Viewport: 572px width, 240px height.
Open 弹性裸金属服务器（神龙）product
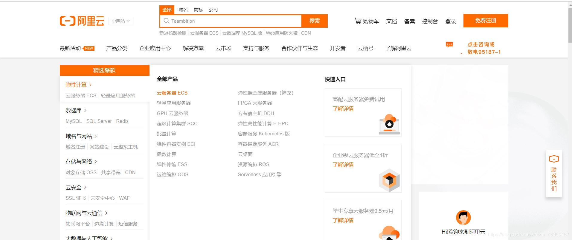coord(266,93)
